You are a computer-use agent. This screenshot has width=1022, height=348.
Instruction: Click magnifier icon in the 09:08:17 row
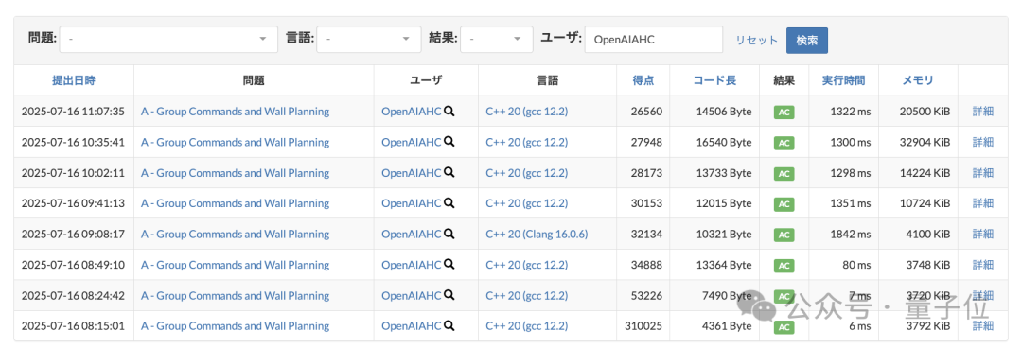click(x=449, y=234)
